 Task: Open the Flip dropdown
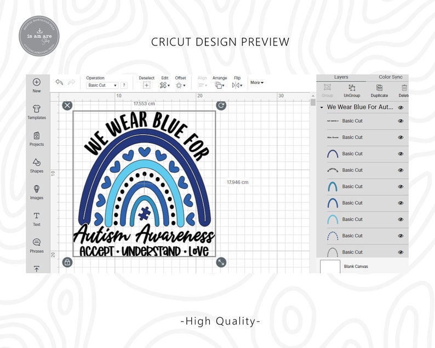[x=237, y=85]
